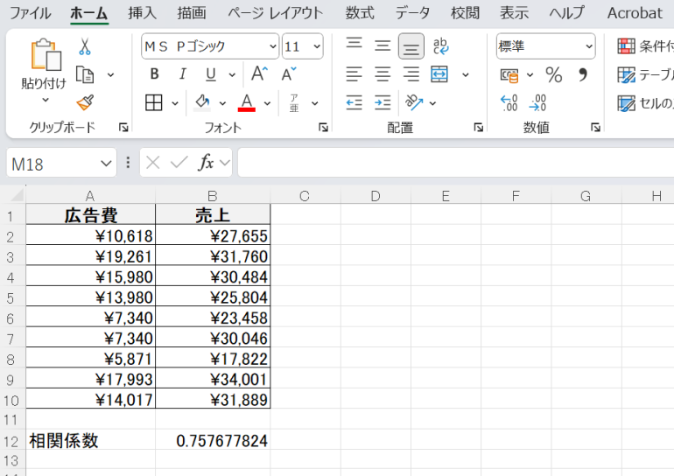Align text to middle vertically
674x476 pixels.
(x=383, y=45)
